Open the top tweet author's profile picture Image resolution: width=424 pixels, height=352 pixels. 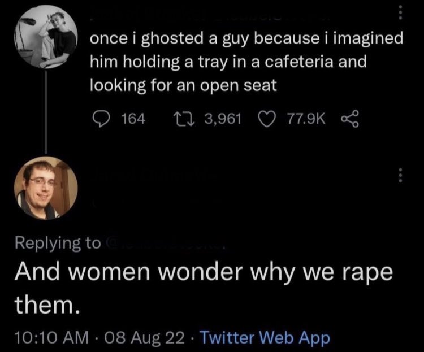[x=45, y=37]
